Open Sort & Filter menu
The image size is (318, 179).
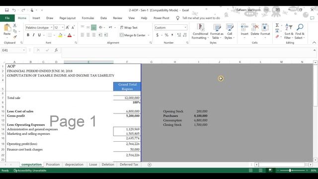289,31
